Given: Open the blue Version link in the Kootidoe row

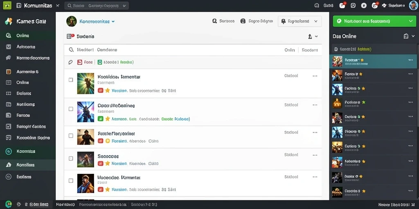Looking at the screenshot, I should (119, 90).
